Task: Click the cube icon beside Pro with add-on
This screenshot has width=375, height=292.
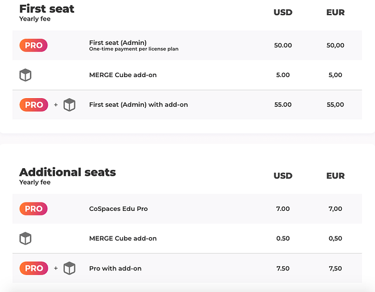Action: (x=70, y=269)
